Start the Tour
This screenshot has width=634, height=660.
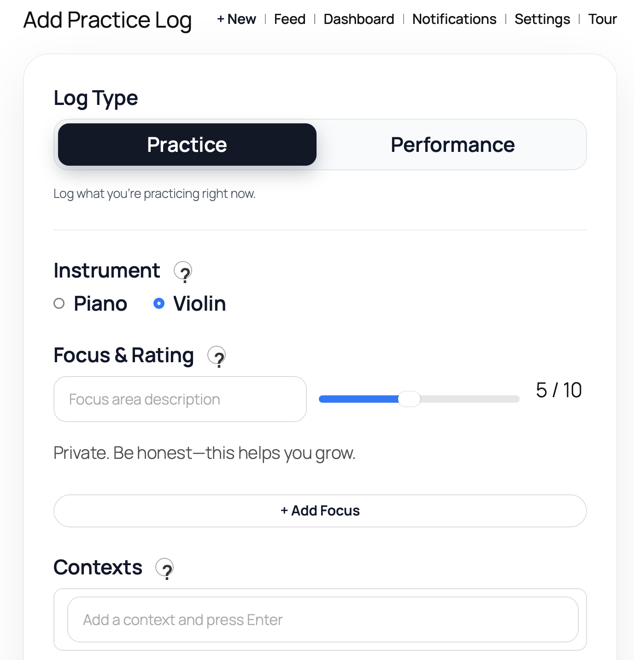pyautogui.click(x=602, y=19)
